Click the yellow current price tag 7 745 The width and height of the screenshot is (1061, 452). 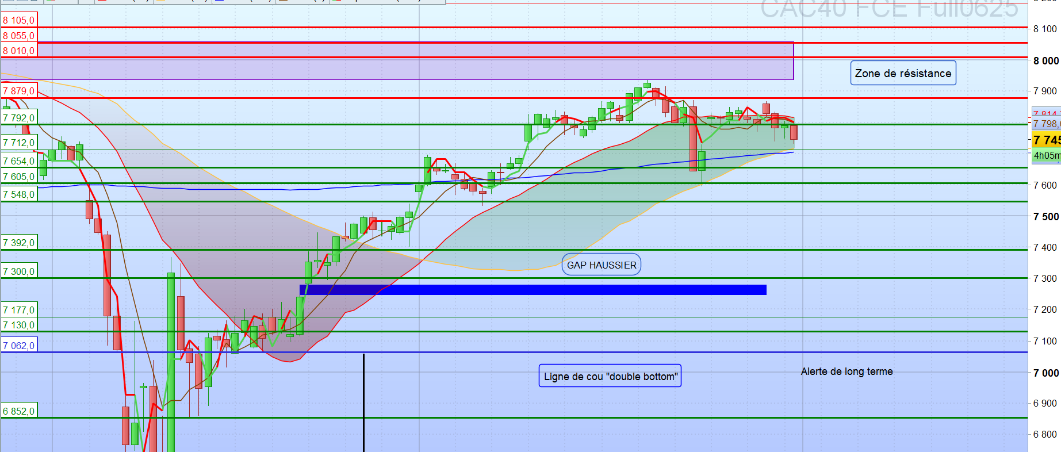tap(1046, 140)
